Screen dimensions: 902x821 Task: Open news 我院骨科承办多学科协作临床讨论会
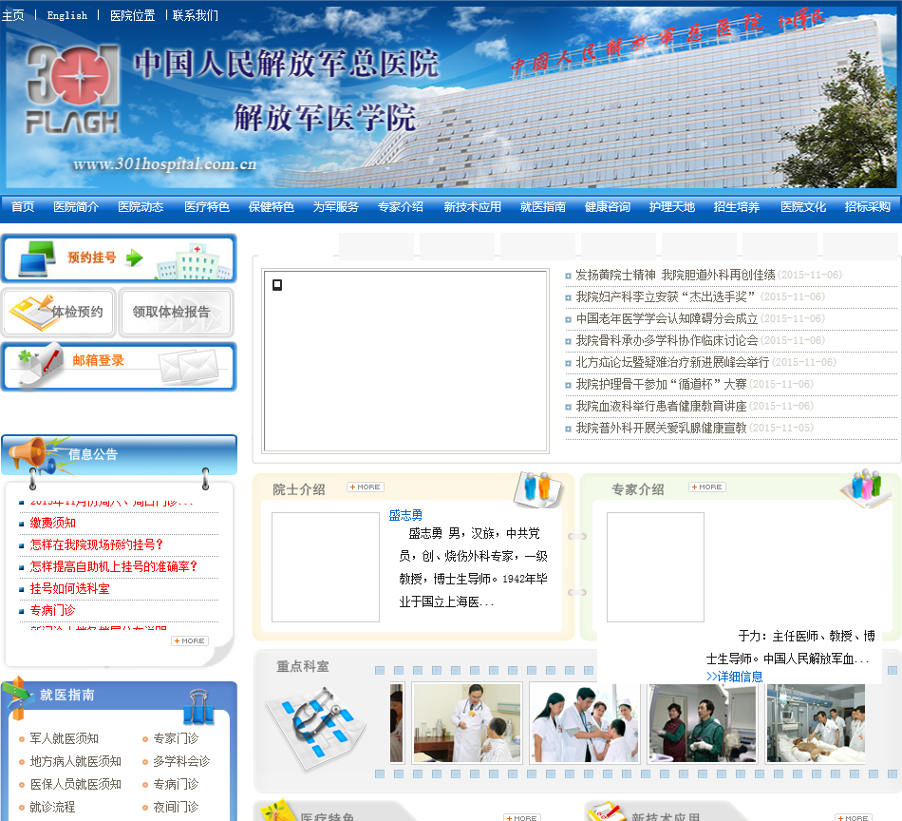click(x=667, y=341)
